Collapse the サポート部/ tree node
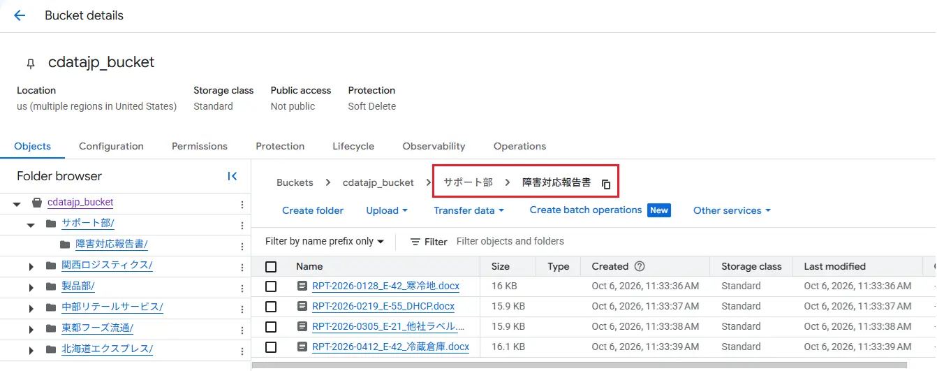Screen dimensions: 937x371 (x=31, y=224)
